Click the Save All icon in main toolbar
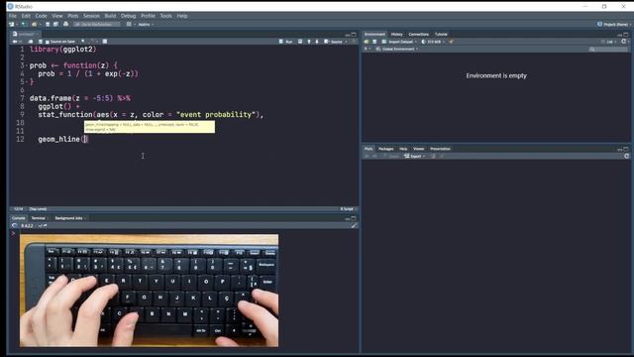 click(55, 24)
